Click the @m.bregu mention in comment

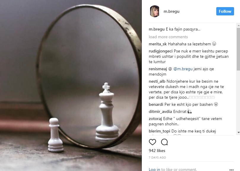[x=183, y=69]
